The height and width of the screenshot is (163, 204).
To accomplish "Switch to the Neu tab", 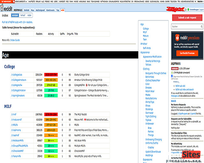I will pos(33,10).
